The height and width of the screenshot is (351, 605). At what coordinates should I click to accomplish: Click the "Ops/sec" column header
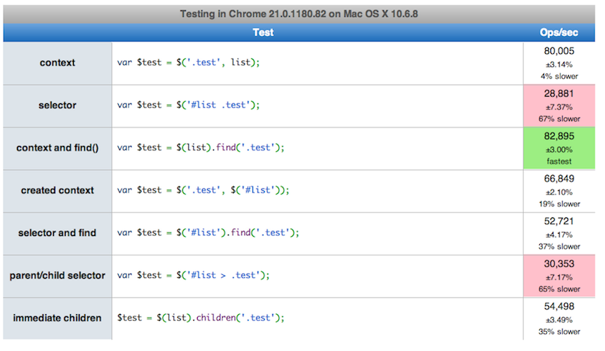[x=559, y=32]
